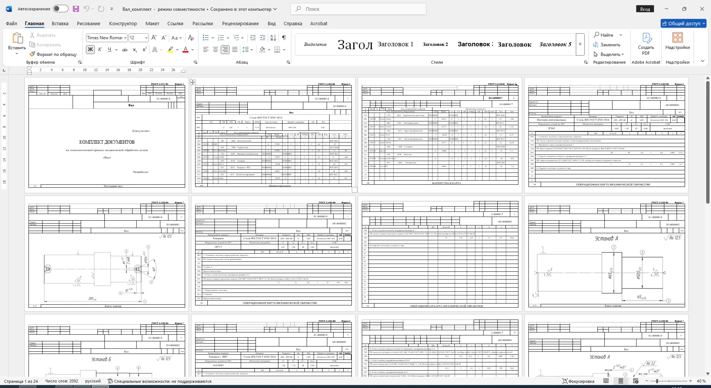Click in the Поиск search field
This screenshot has height=388, width=711.
(x=358, y=9)
